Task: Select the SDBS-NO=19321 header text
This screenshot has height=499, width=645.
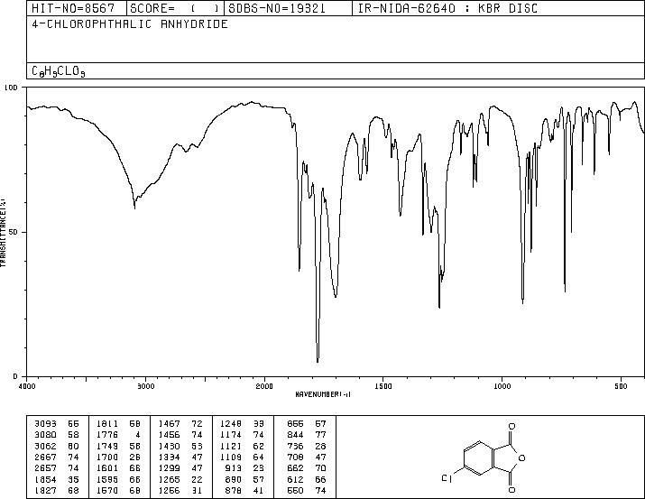Action: point(277,8)
